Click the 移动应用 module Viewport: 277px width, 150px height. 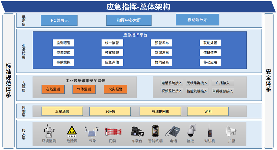(x=210, y=62)
